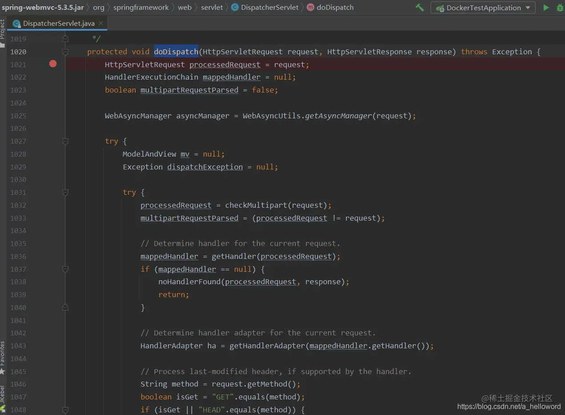Collapse the doDispatch method fold at line 1020
Image resolution: width=565 pixels, height=415 pixels.
[x=65, y=52]
